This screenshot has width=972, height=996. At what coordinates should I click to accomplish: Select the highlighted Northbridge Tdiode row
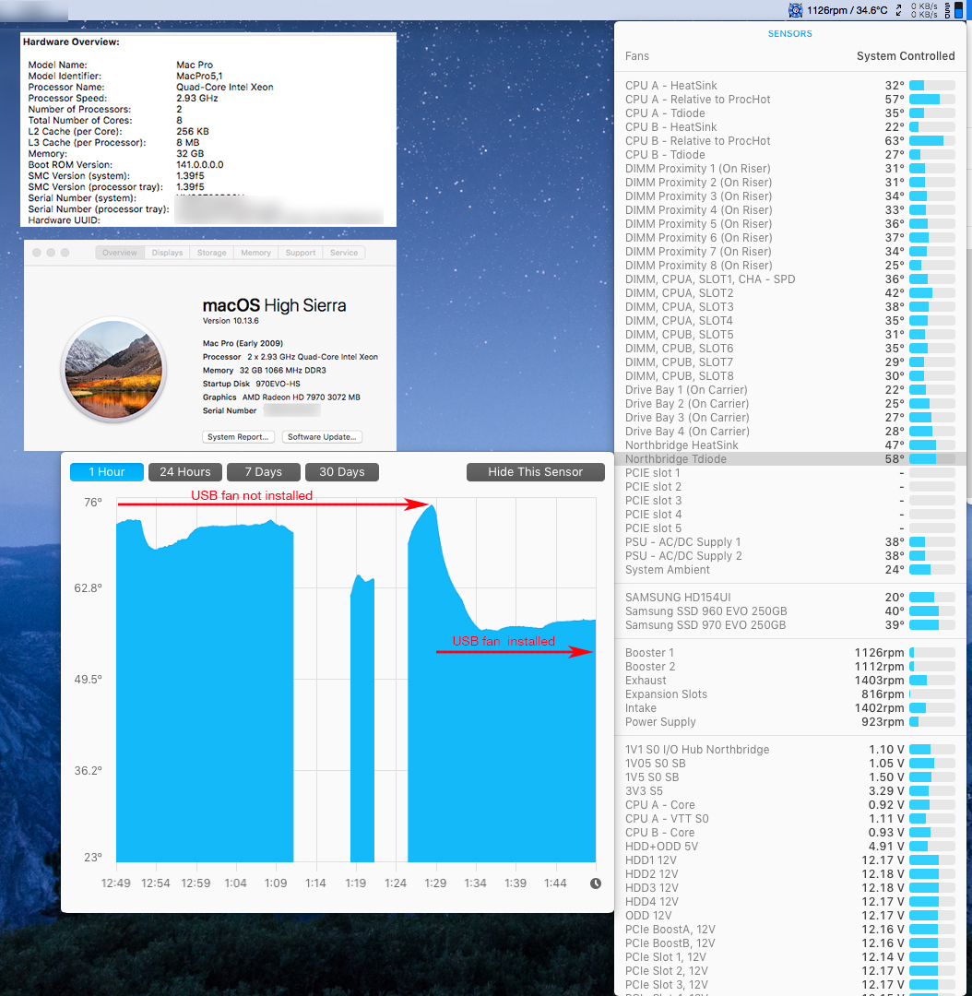789,459
